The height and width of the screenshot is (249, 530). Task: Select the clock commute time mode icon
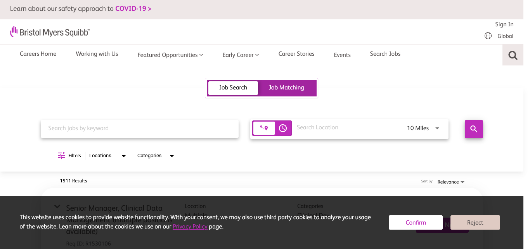(x=283, y=128)
